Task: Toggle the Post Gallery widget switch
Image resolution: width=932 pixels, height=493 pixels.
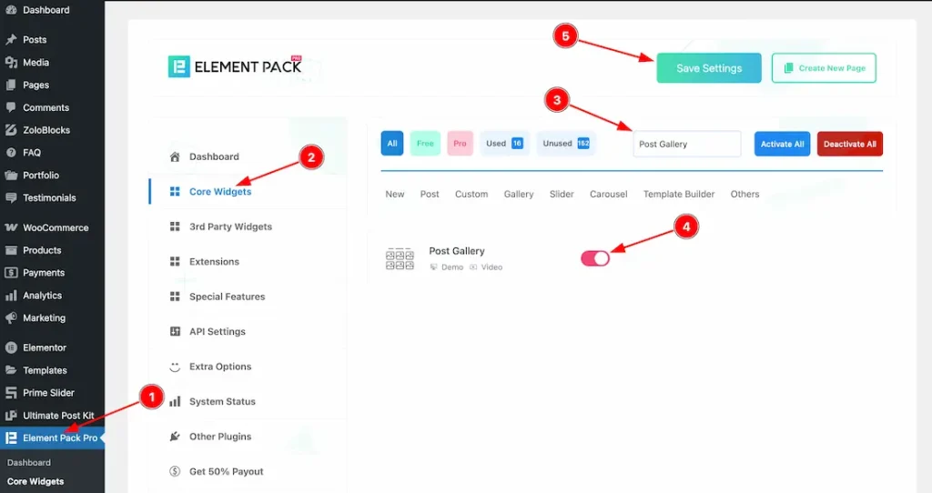Action: coord(595,258)
